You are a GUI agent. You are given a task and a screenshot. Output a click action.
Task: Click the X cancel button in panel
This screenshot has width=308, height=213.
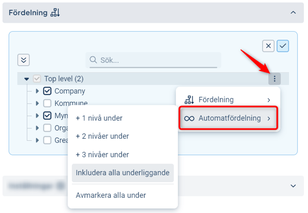point(268,46)
